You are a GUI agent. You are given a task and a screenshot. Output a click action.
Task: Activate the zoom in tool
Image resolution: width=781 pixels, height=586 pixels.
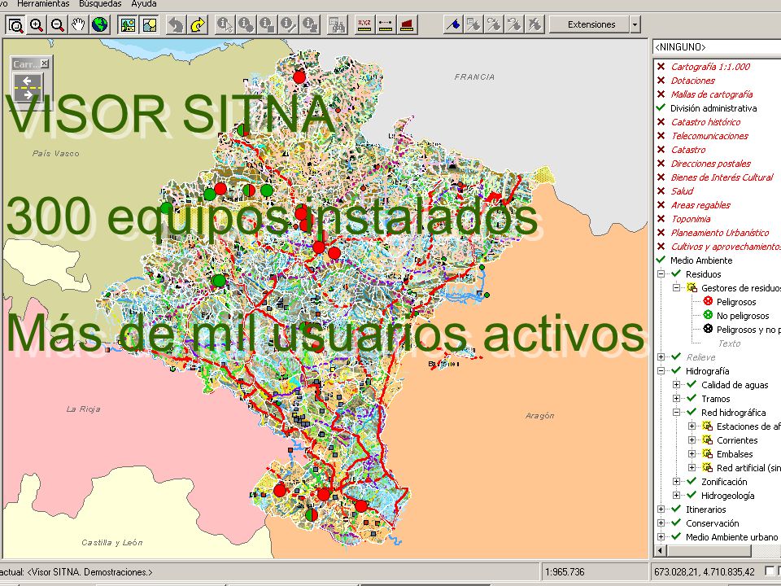(x=37, y=24)
